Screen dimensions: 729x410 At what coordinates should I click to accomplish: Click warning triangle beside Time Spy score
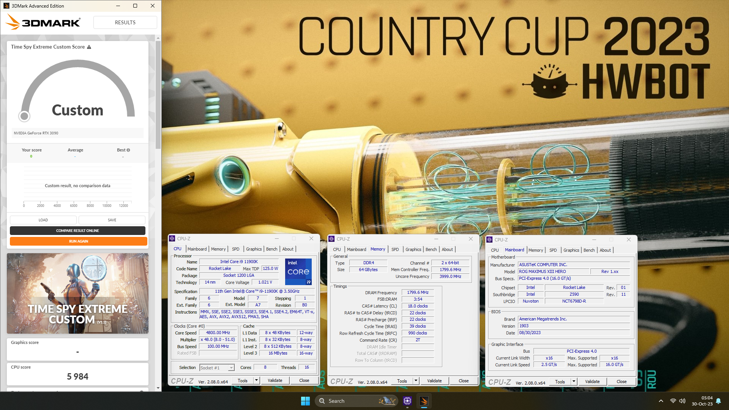pos(89,47)
